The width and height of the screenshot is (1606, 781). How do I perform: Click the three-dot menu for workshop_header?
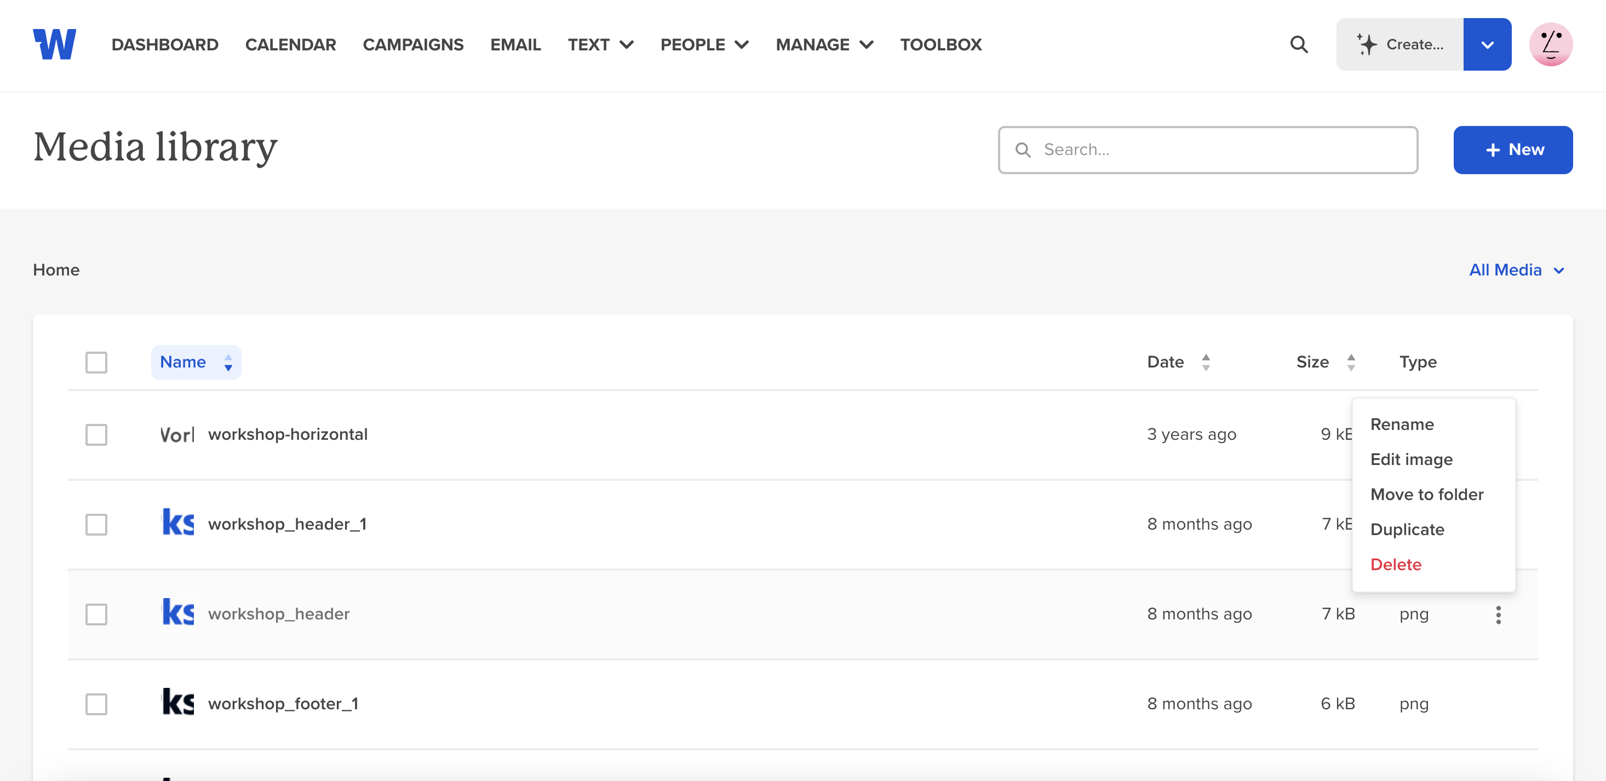tap(1498, 615)
